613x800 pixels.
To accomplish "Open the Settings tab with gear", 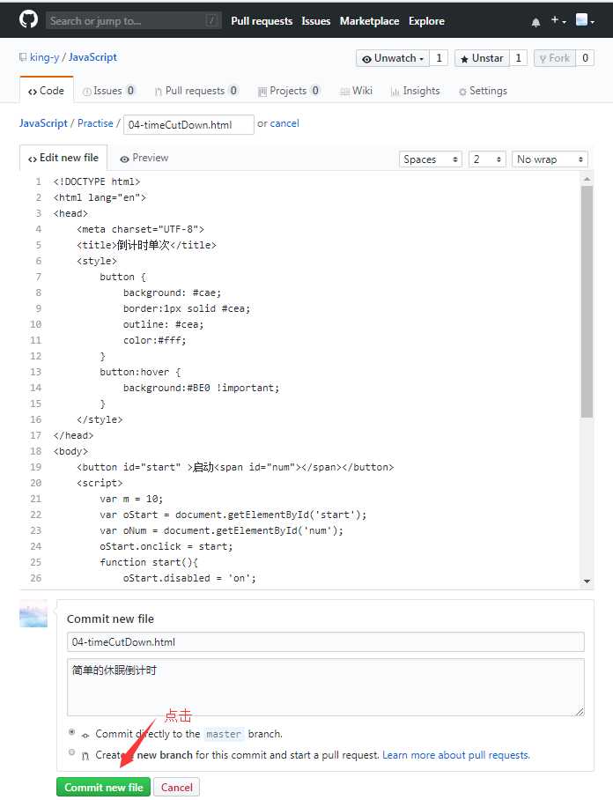I will (x=483, y=91).
